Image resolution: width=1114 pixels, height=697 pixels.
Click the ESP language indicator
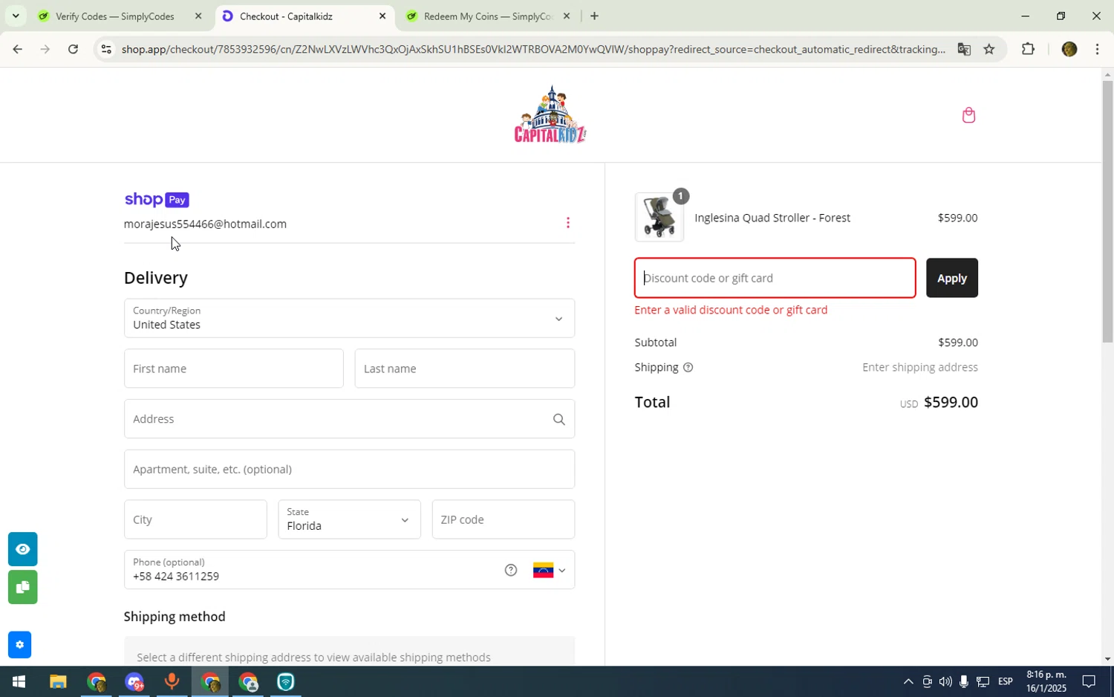pos(1006,681)
